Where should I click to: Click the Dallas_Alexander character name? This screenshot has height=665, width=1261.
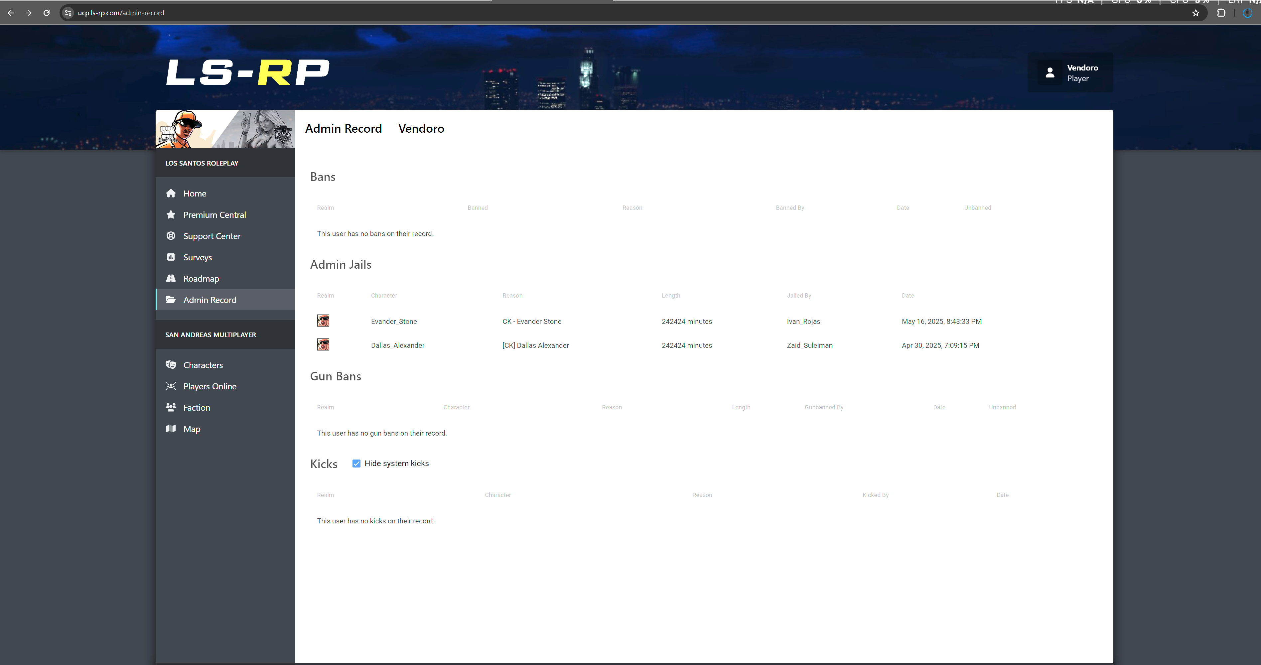point(397,345)
